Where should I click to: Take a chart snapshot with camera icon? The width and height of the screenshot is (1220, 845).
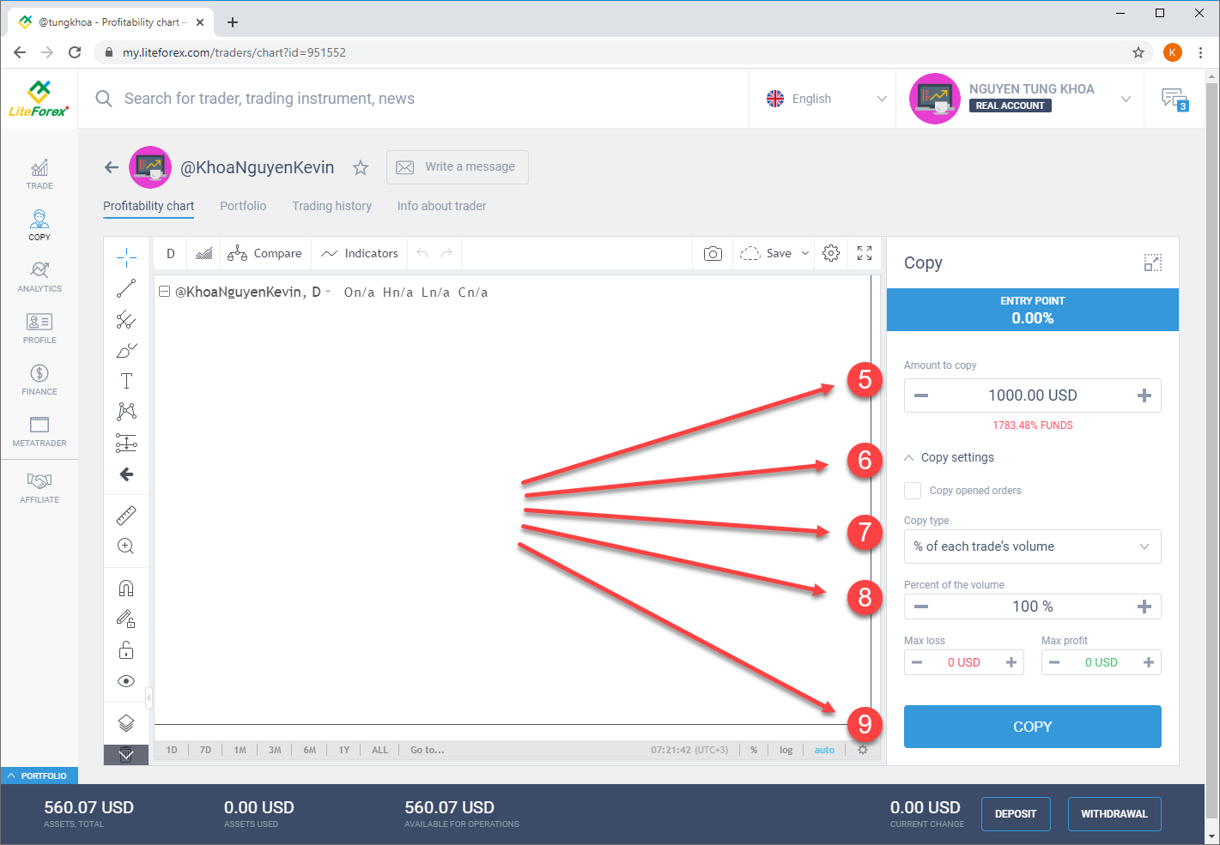click(x=713, y=254)
